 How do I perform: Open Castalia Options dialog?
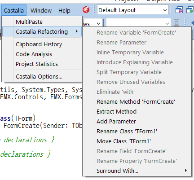[42, 76]
